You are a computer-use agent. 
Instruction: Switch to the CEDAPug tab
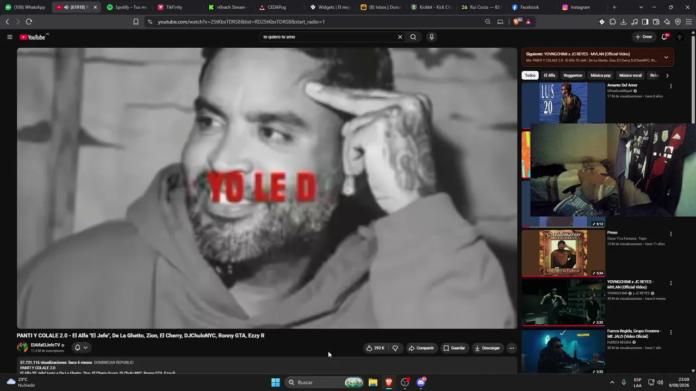pos(279,7)
